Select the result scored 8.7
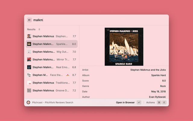Screen dimensions: 193x121 point(51,75)
